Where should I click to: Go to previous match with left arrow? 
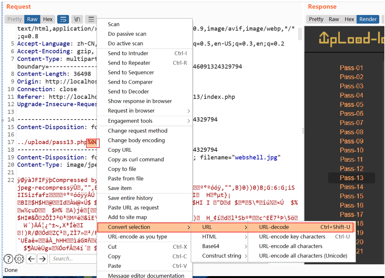[31, 259]
